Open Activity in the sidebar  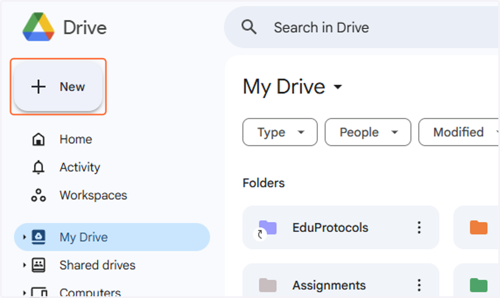click(x=80, y=167)
